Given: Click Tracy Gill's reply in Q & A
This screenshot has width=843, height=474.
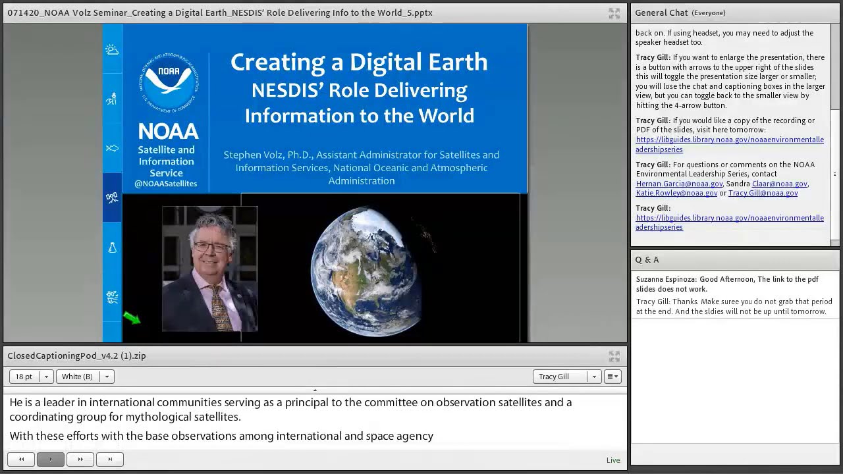Looking at the screenshot, I should pos(734,306).
